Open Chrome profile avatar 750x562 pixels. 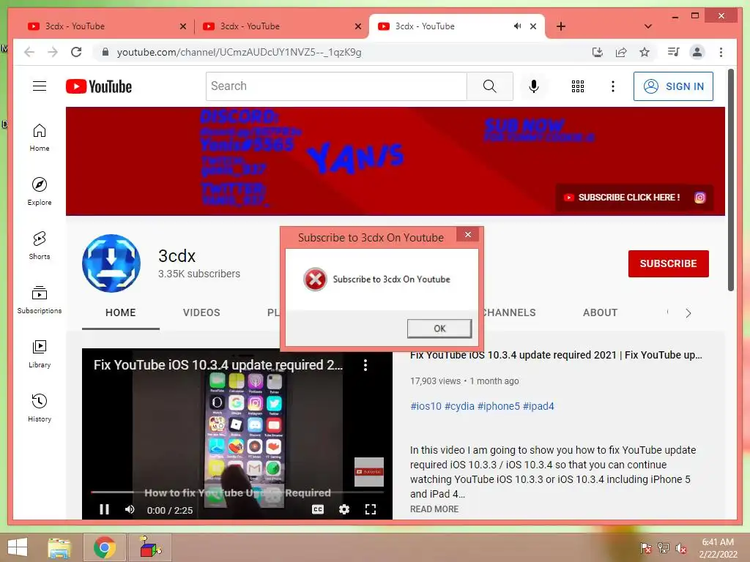tap(697, 52)
